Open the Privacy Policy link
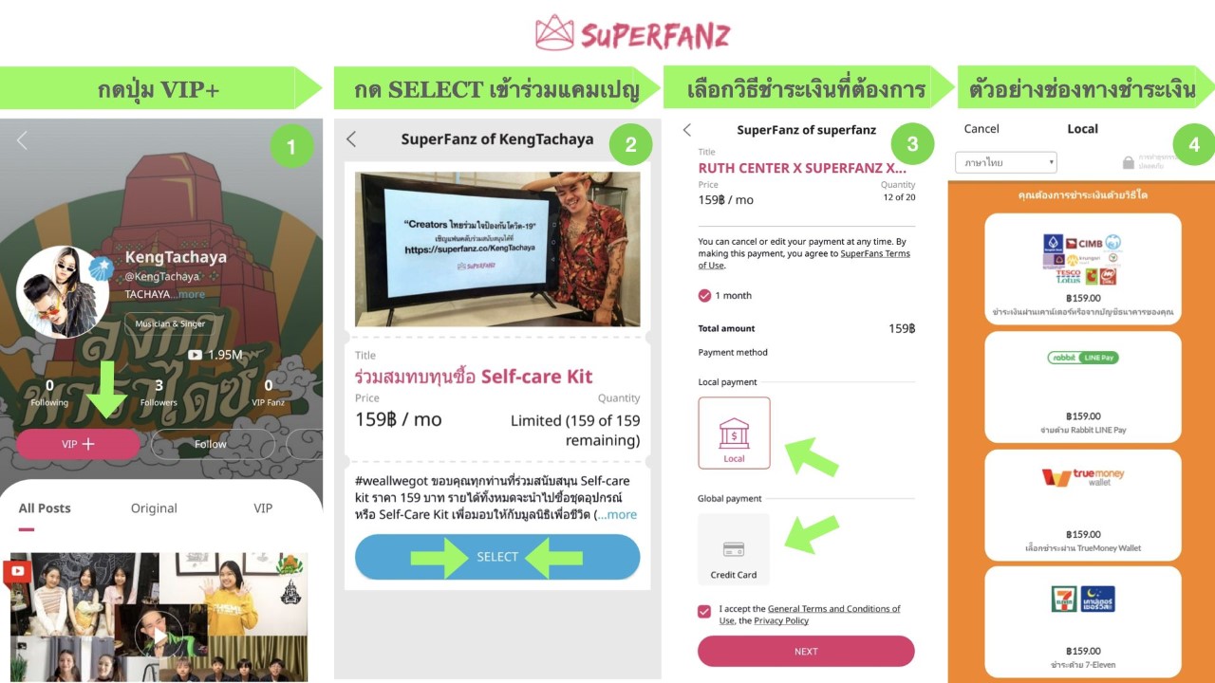The height and width of the screenshot is (683, 1215). tap(781, 620)
